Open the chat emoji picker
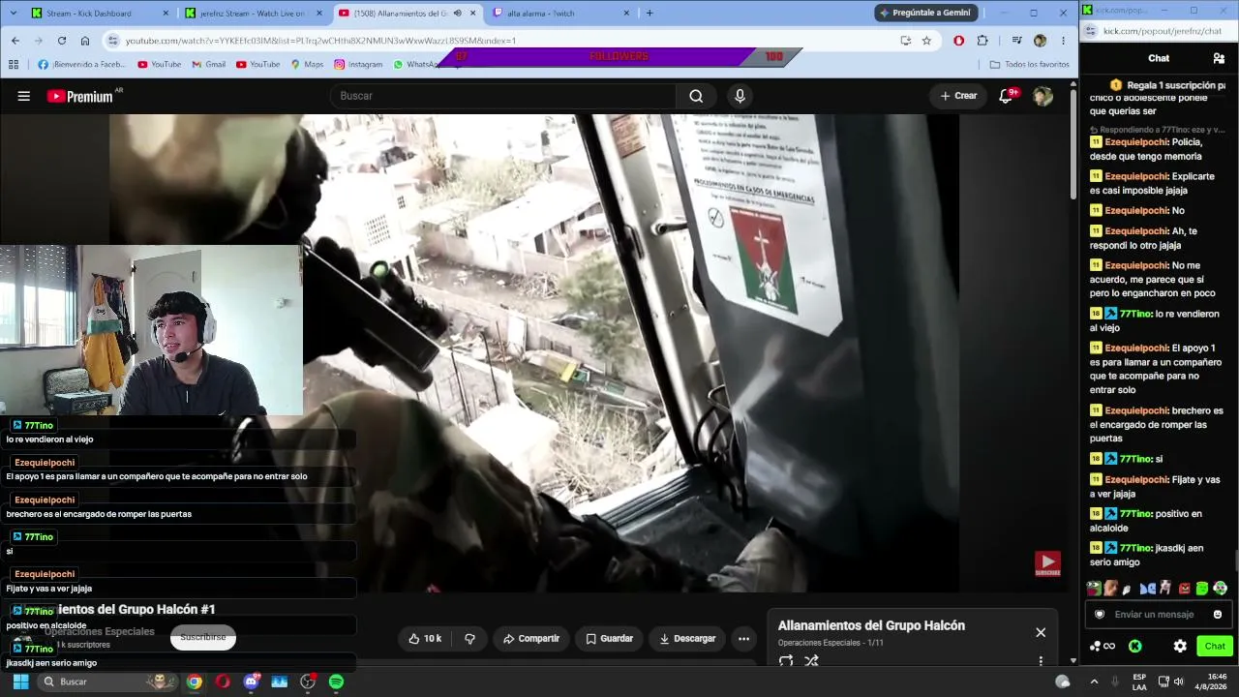The height and width of the screenshot is (697, 1239). coord(1218,614)
